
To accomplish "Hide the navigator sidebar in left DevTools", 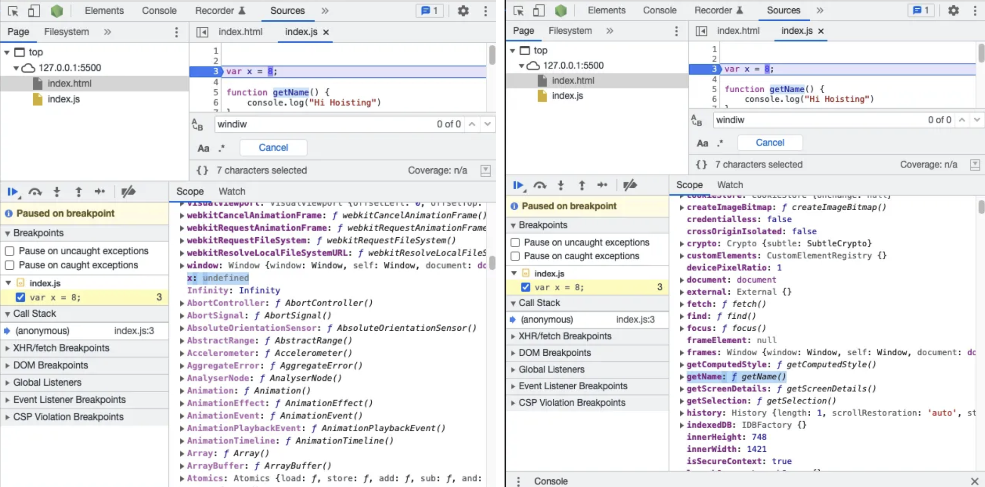I will tap(202, 32).
